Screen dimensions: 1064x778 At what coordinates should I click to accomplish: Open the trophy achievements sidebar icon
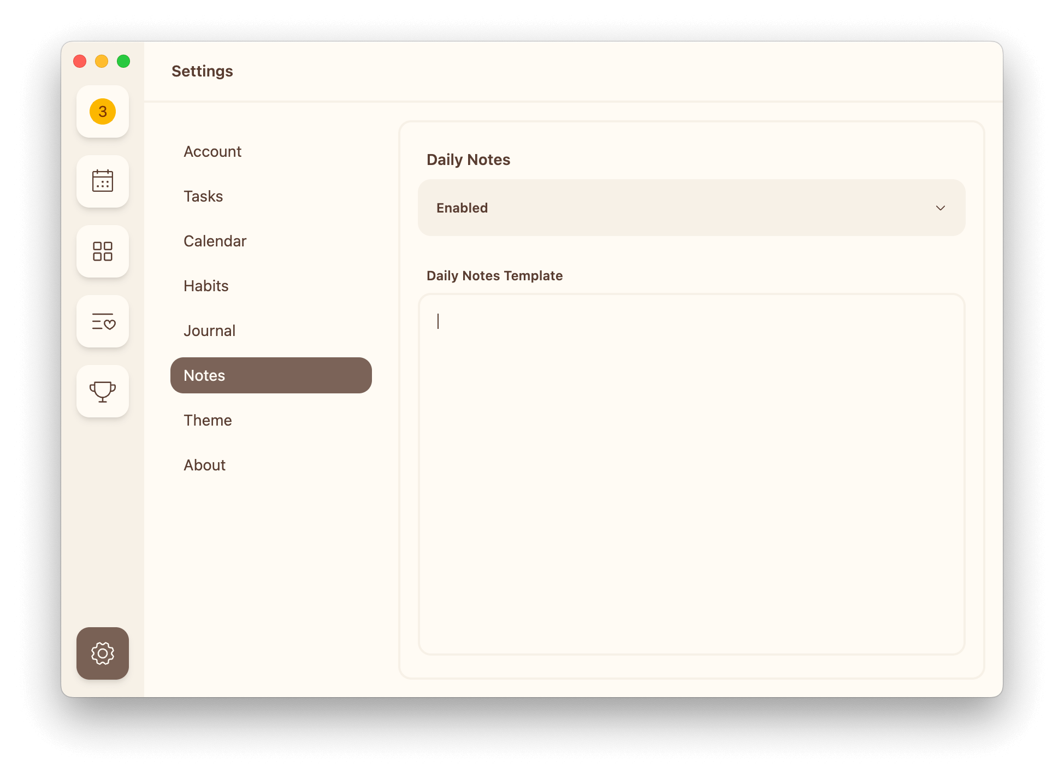103,391
